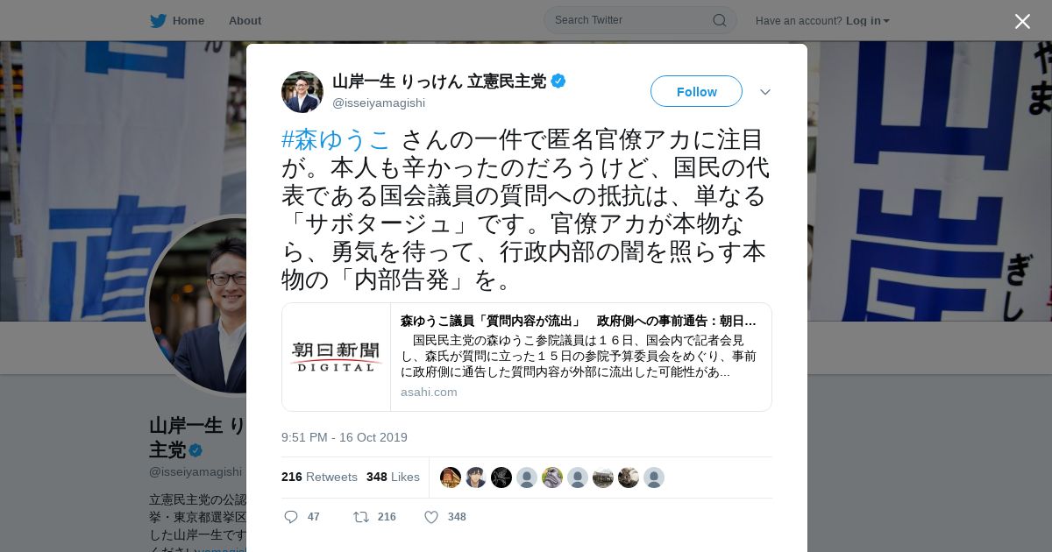Open the tweet author's avatar photo
Image resolution: width=1052 pixels, height=552 pixels.
click(x=302, y=92)
